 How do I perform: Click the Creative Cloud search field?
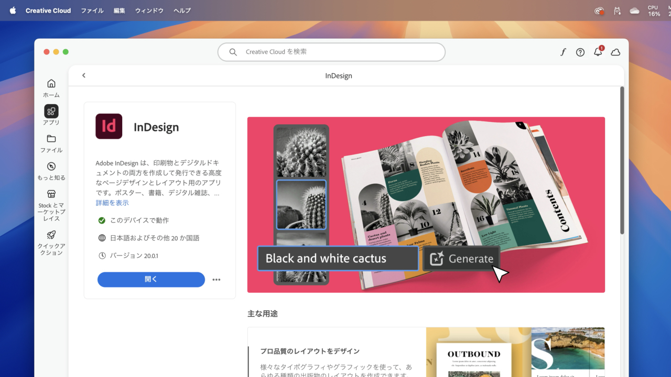point(331,52)
